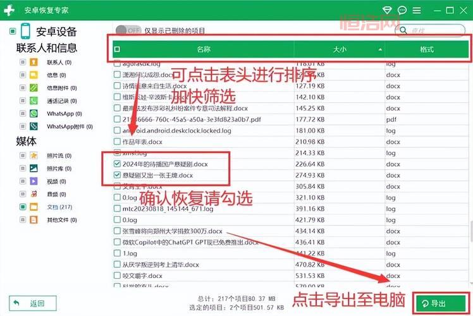Sort files by 名称 column header
This screenshot has width=473, height=316.
pos(203,49)
